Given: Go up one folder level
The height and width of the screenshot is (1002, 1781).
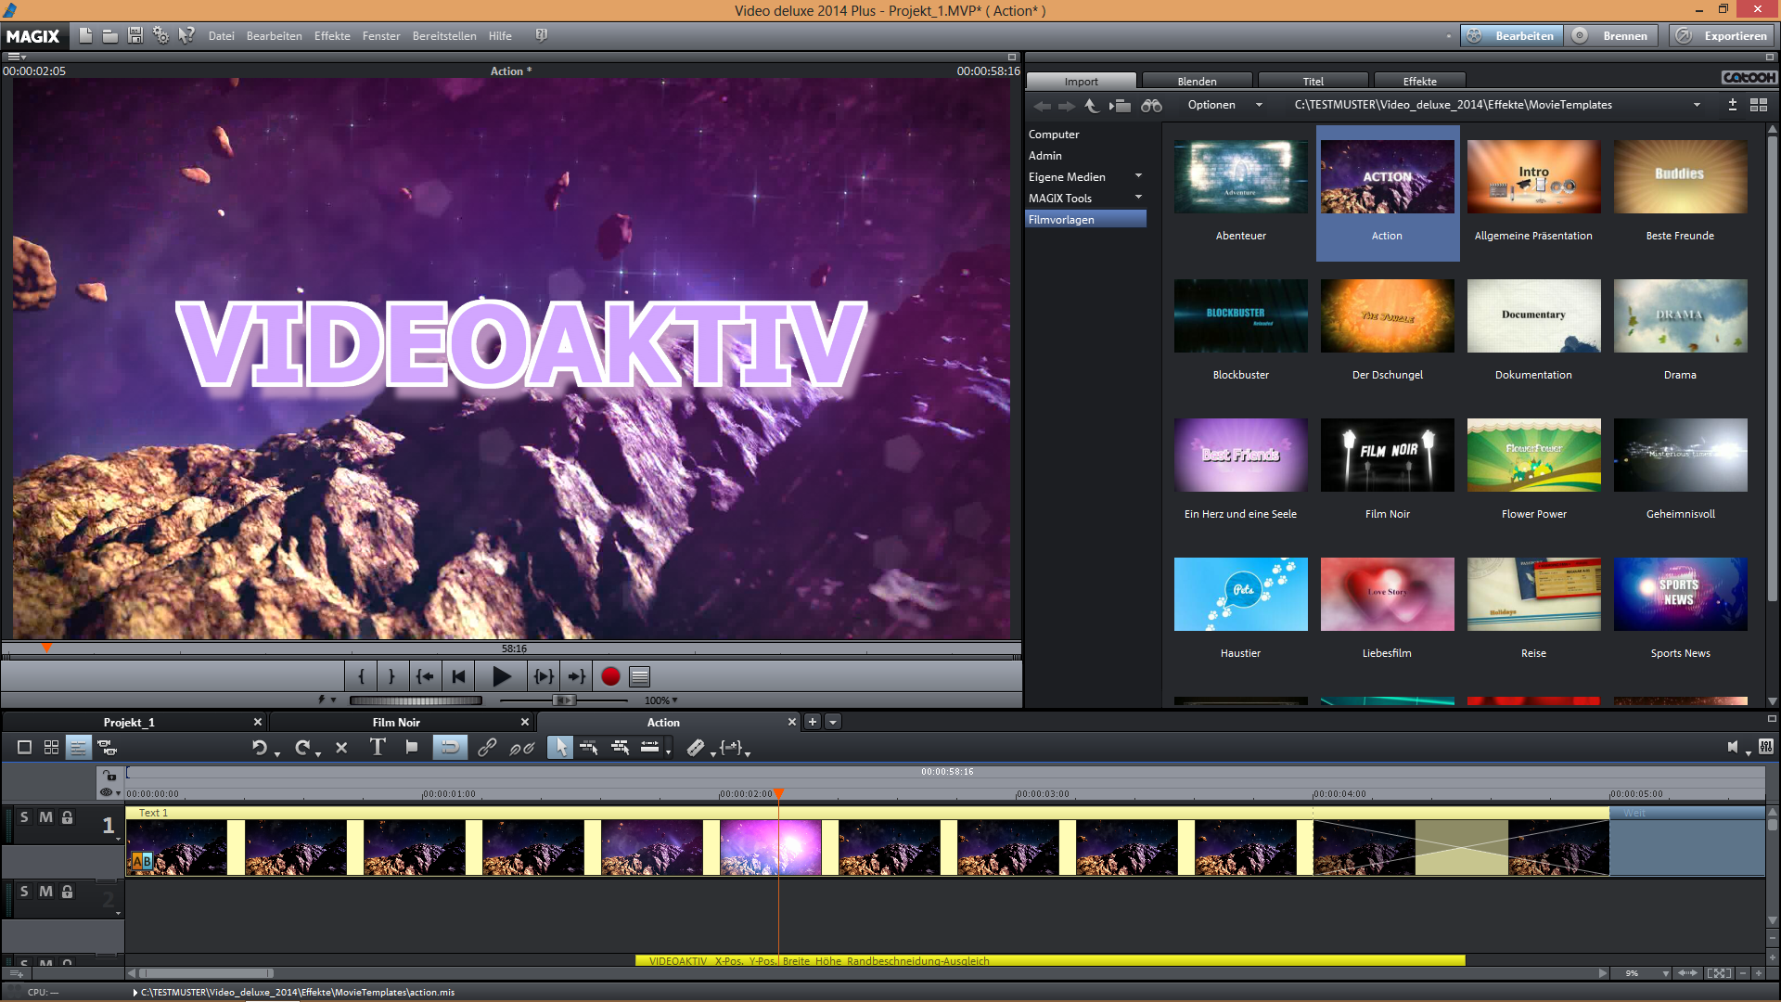Looking at the screenshot, I should (x=1092, y=106).
